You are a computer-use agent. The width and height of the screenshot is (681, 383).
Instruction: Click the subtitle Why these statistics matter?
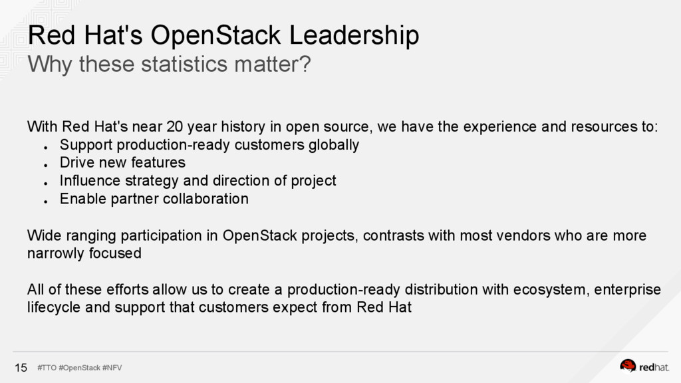coord(170,64)
